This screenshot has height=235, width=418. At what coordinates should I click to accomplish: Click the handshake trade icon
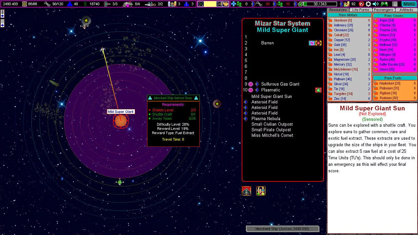tap(226, 4)
